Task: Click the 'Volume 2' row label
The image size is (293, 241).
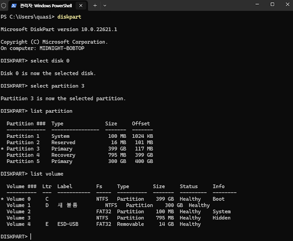Action: (x=18, y=212)
